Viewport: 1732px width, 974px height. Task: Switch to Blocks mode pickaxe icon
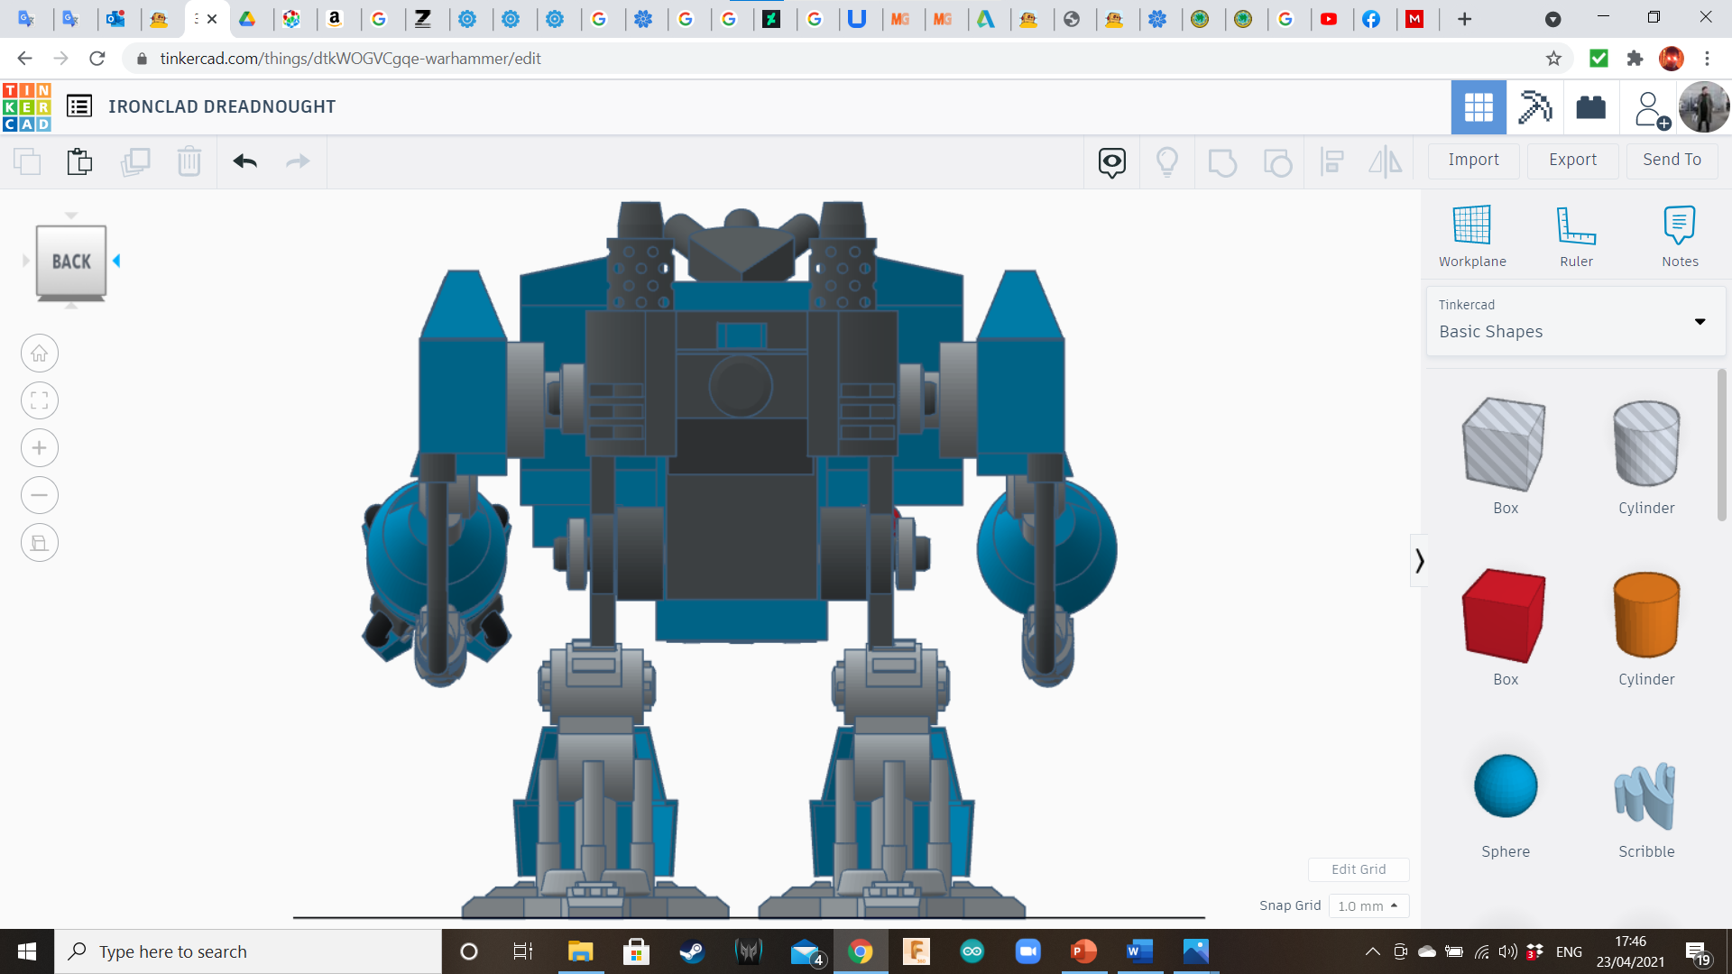click(1534, 107)
